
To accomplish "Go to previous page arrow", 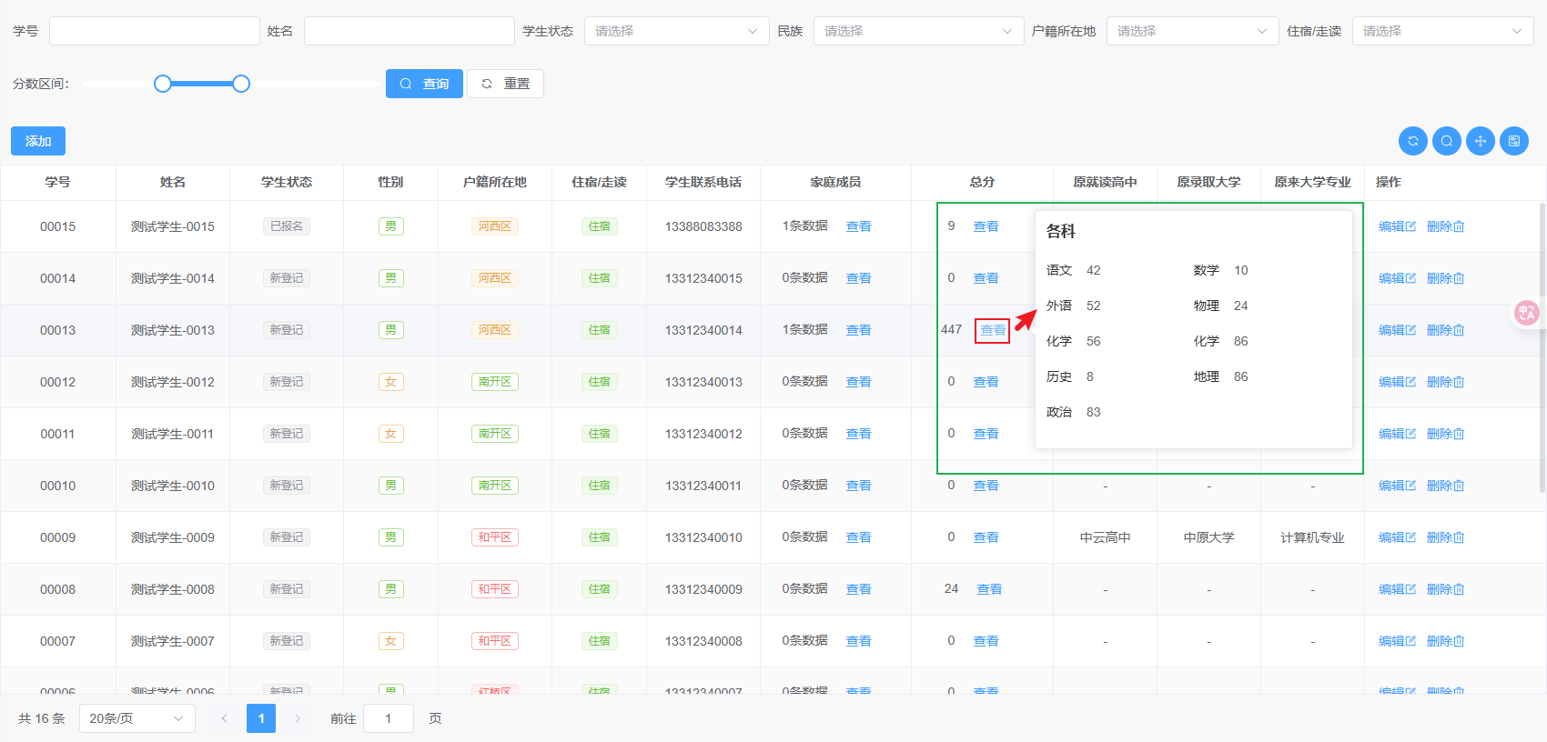I will point(224,718).
